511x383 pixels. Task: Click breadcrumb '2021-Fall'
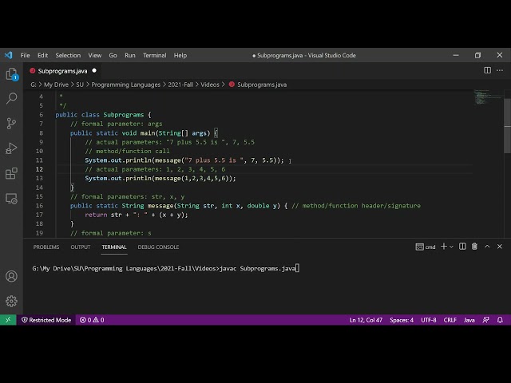[x=180, y=85]
